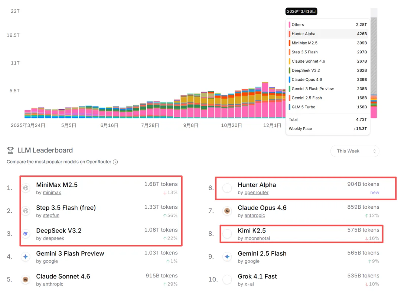Click the Claude Opus 4.6 blue legend swatch

(290, 80)
